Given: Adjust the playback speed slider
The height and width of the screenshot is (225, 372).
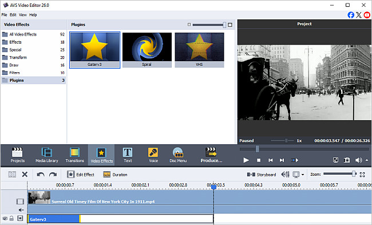Looking at the screenshot, I should pyautogui.click(x=286, y=140).
